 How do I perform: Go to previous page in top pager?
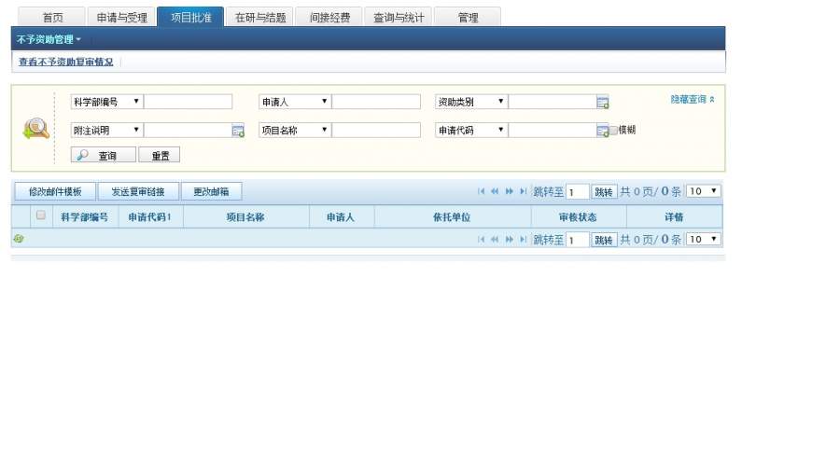[495, 191]
